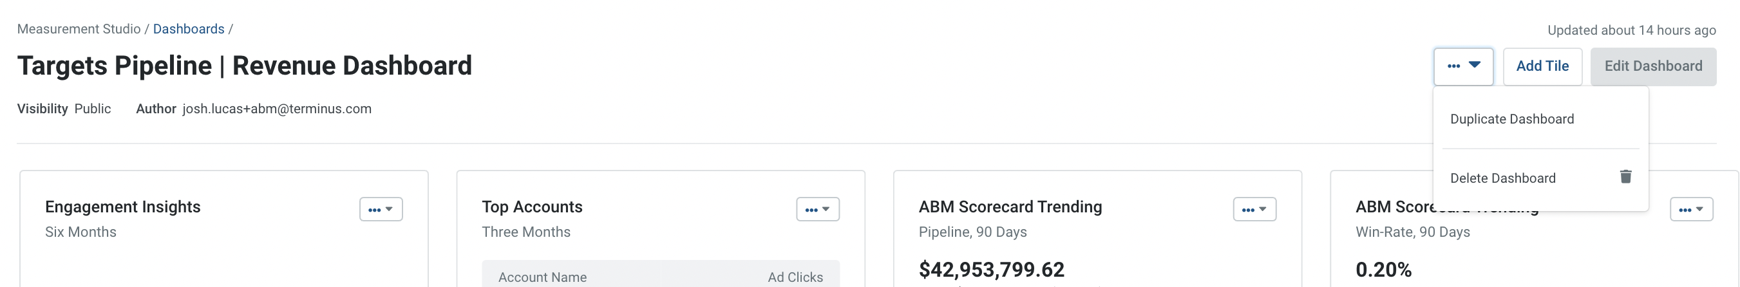
Task: Click the Top Accounts tile title
Action: pyautogui.click(x=531, y=207)
